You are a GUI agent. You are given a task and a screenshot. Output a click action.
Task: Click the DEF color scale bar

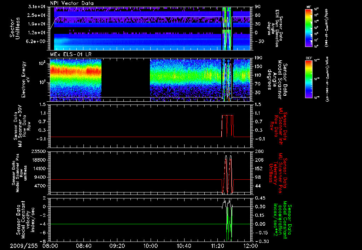pos(309,79)
